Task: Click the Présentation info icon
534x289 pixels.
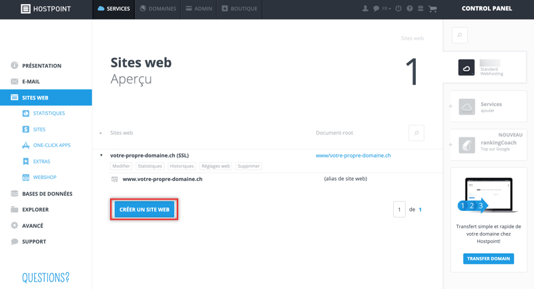Action: tap(14, 65)
